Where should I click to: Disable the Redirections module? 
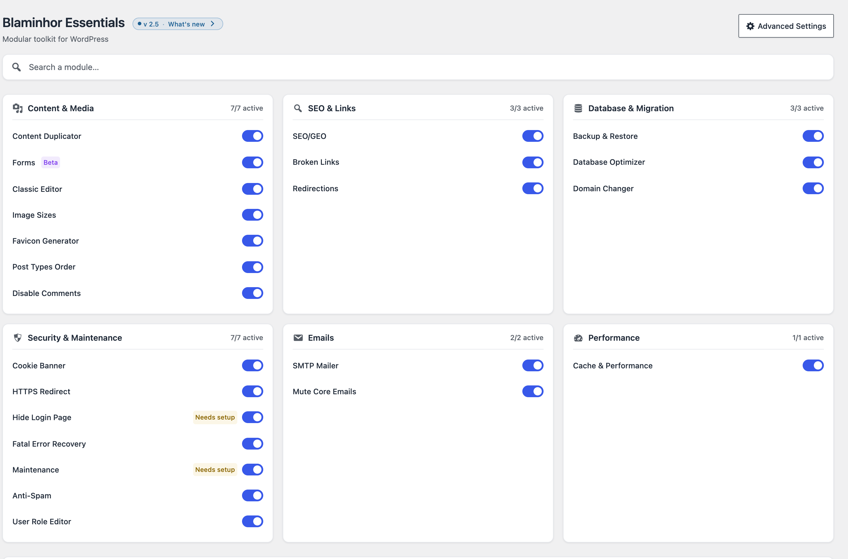tap(533, 188)
